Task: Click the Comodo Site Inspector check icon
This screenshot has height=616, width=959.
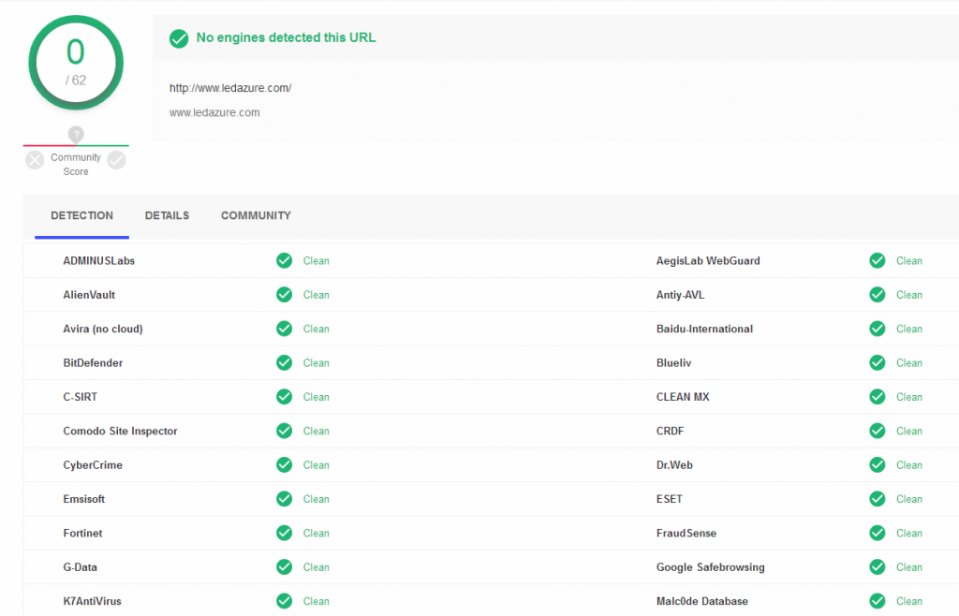Action: pos(285,431)
